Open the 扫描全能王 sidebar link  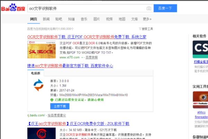click(x=201, y=62)
